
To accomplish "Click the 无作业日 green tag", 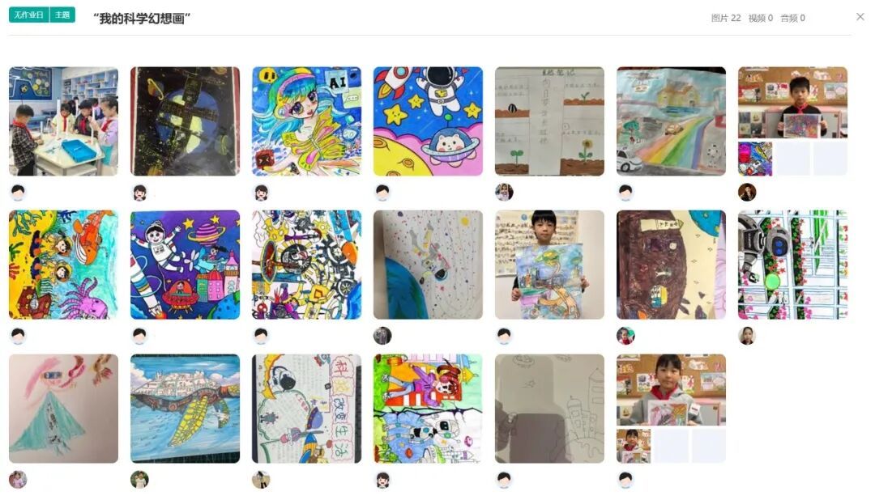I will [x=29, y=15].
